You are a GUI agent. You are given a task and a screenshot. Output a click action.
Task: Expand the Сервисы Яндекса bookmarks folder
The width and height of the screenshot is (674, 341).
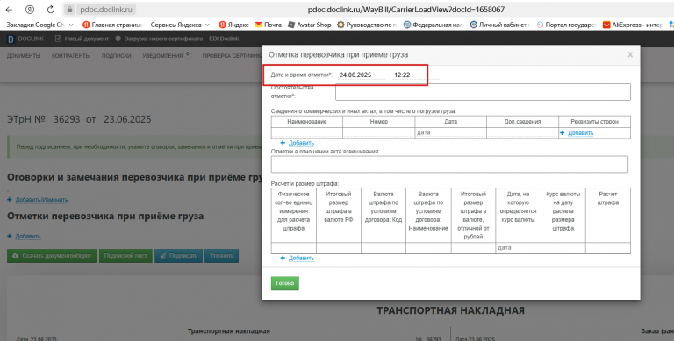point(180,25)
